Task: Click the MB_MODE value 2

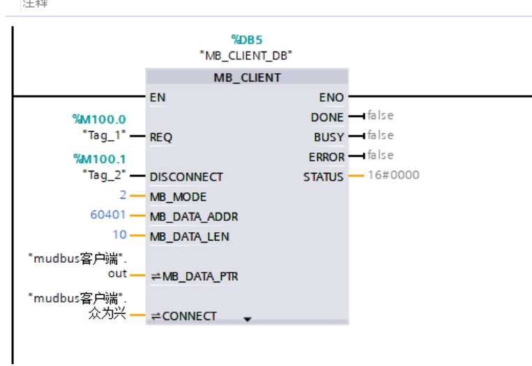Action: [x=123, y=196]
